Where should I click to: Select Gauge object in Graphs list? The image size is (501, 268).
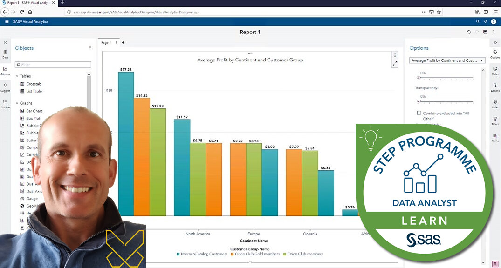(32, 199)
